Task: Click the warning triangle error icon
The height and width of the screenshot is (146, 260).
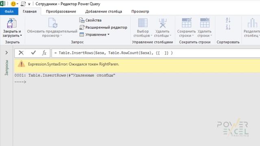Action: tap(22, 64)
